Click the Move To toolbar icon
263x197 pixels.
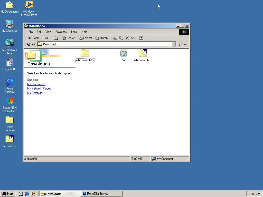115,38
